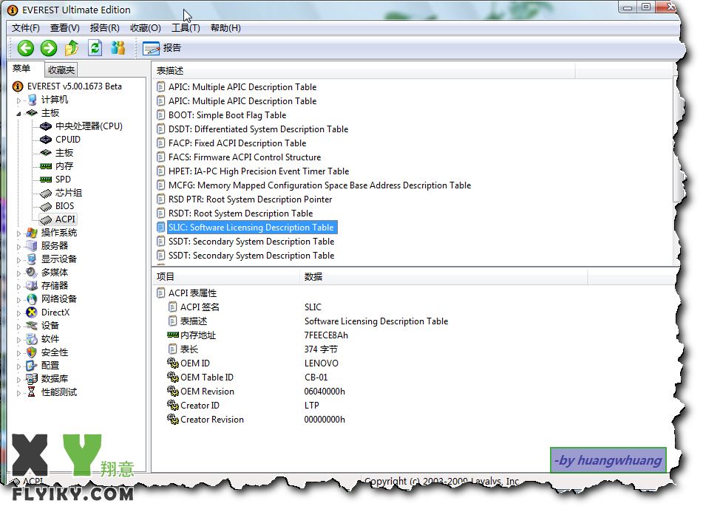Click the BIOS chip icon
Screen dimensions: 703x509
point(46,207)
